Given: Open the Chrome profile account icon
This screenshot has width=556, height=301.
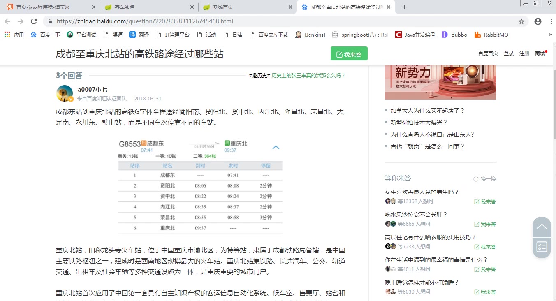Looking at the screenshot, I should [538, 21].
